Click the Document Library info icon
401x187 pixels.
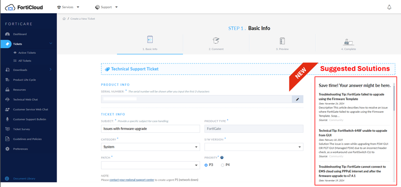(7, 178)
